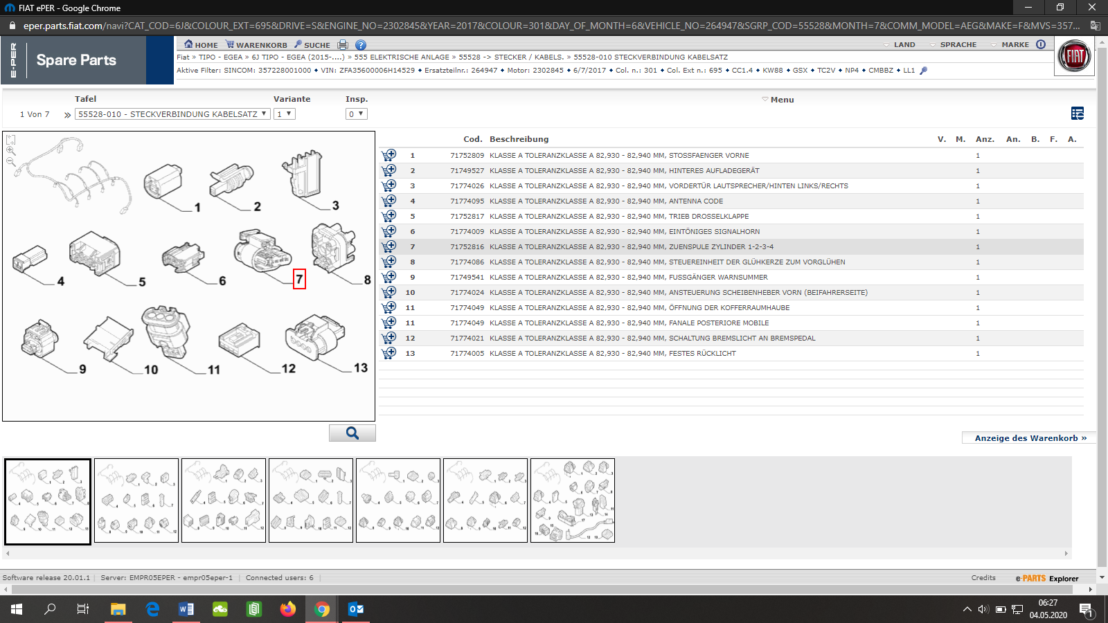Open the Tafel dropdown 55528-010
Viewport: 1108px width, 623px height.
coord(172,114)
